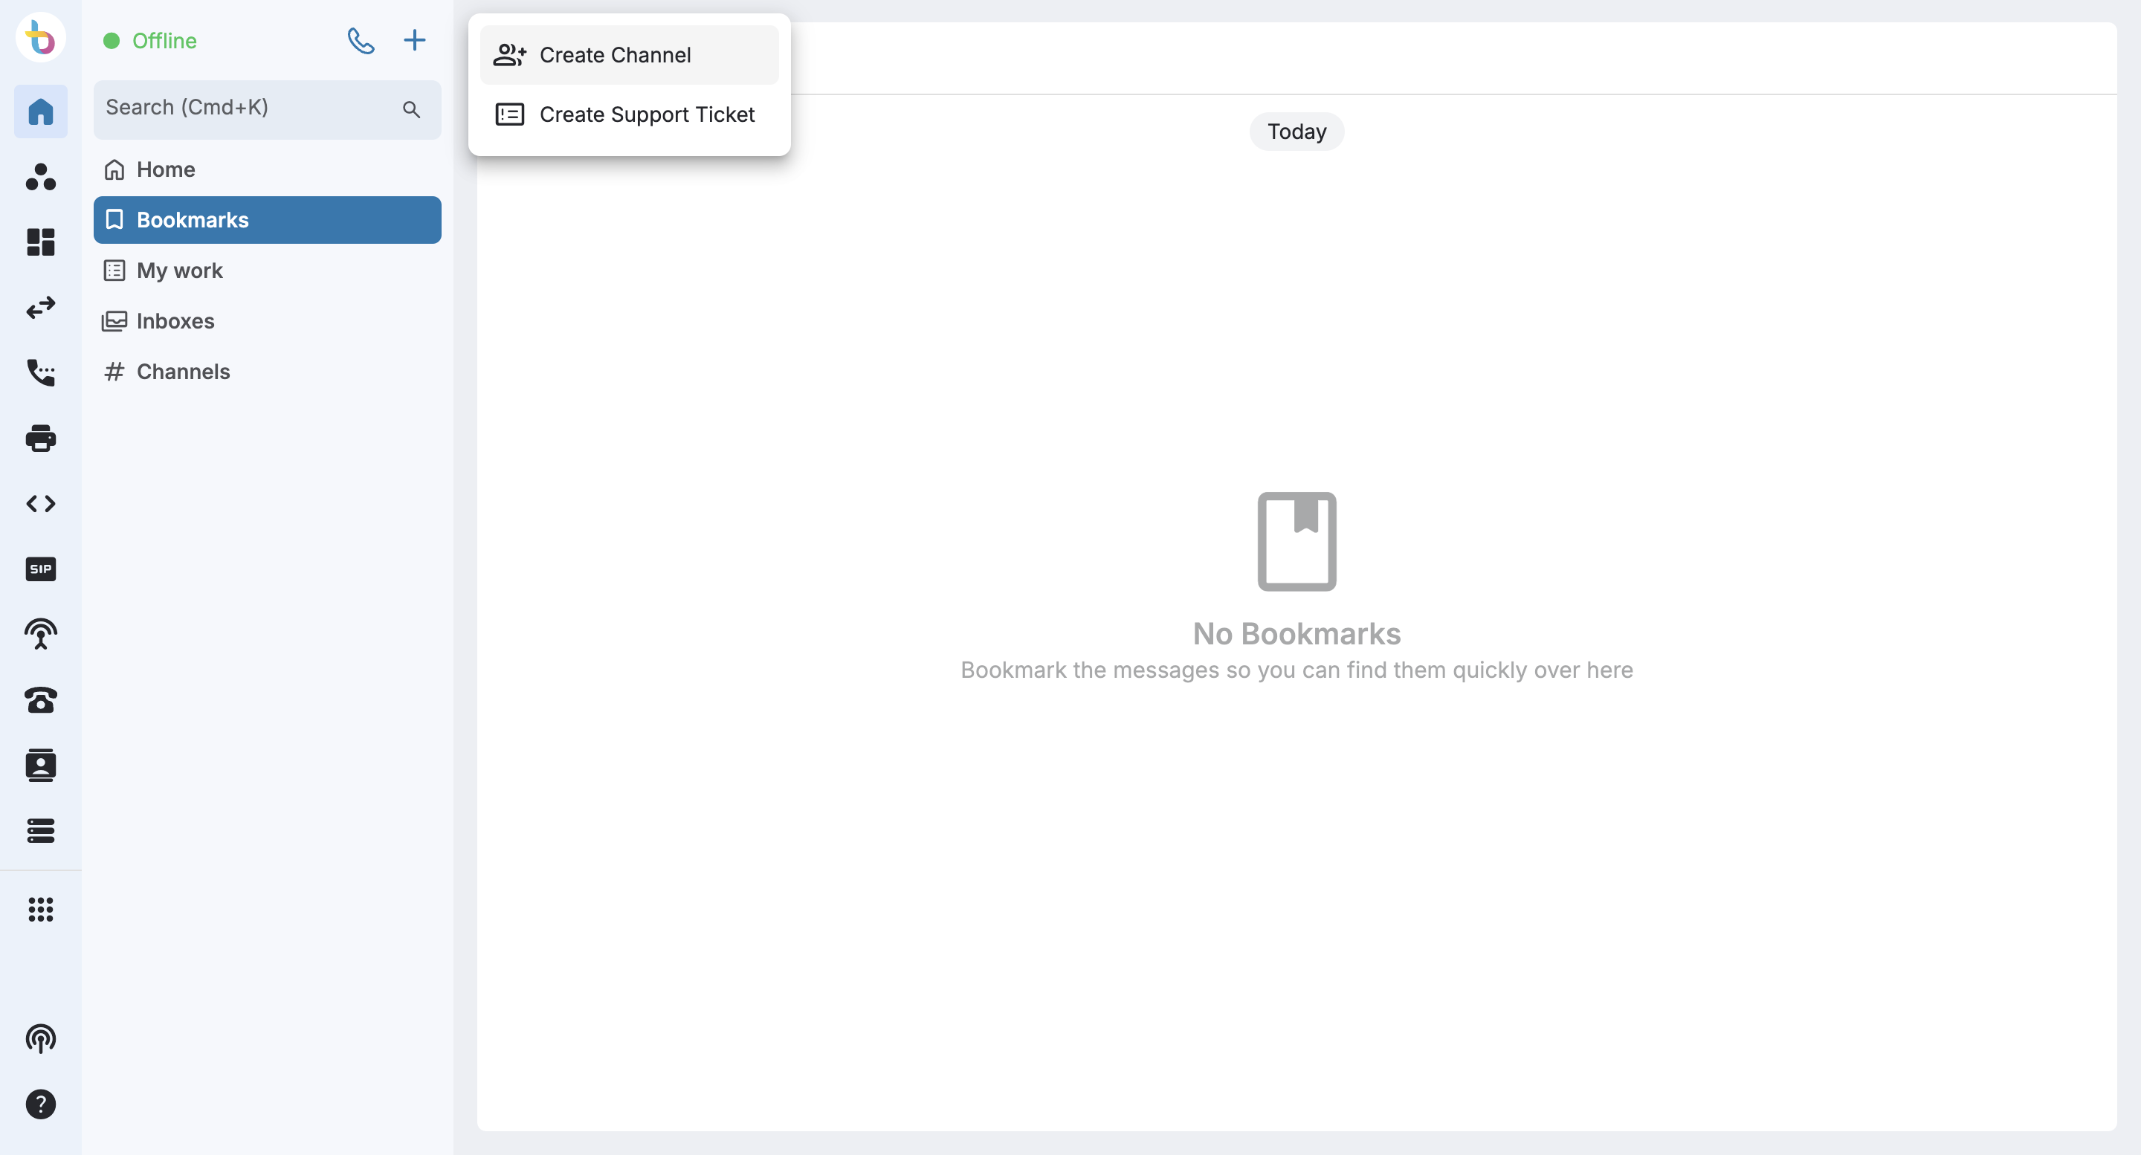Open the podcast signal icon near bottom
The height and width of the screenshot is (1155, 2141).
pos(41,1038)
